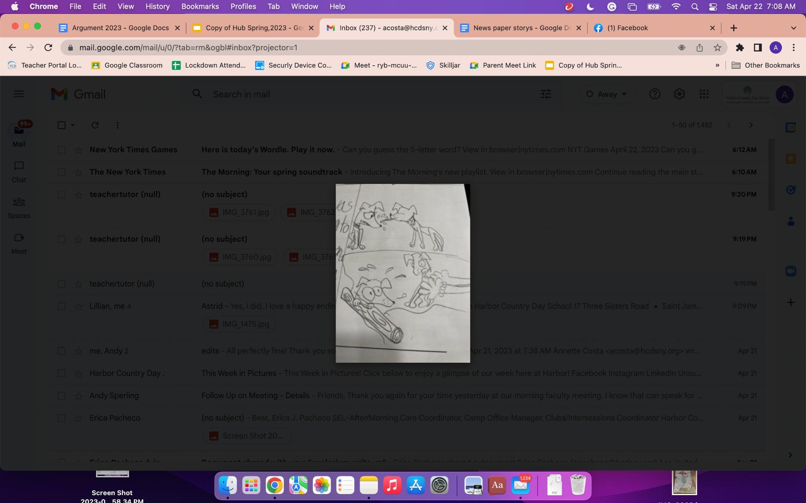Open IMG_3761.jpg attachment chip

[239, 213]
